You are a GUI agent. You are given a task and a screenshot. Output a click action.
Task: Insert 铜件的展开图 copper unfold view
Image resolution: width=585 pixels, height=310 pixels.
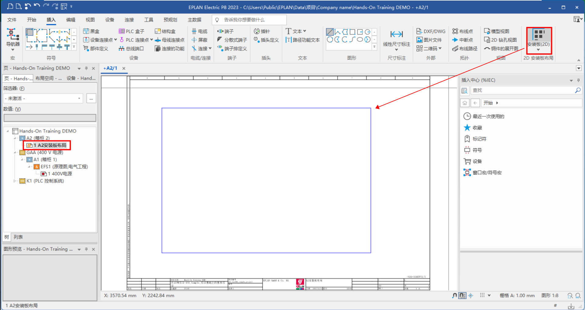501,48
